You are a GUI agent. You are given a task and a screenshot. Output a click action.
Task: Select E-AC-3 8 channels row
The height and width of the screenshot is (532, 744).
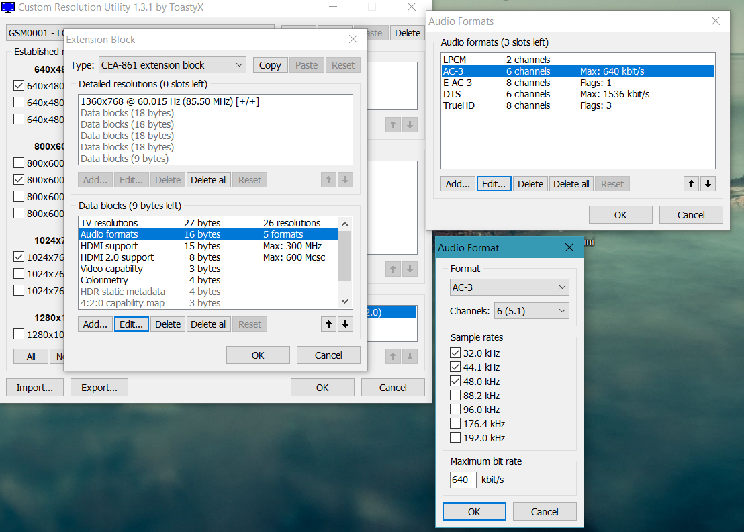[578, 83]
